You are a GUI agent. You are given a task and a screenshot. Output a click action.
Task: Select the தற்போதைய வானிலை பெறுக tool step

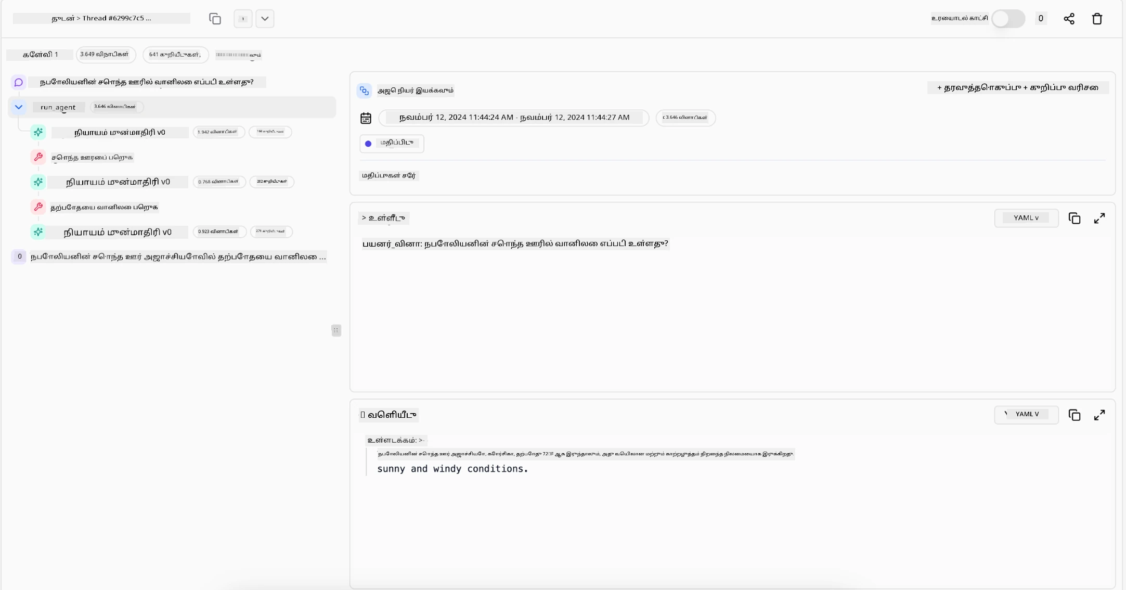pos(104,207)
